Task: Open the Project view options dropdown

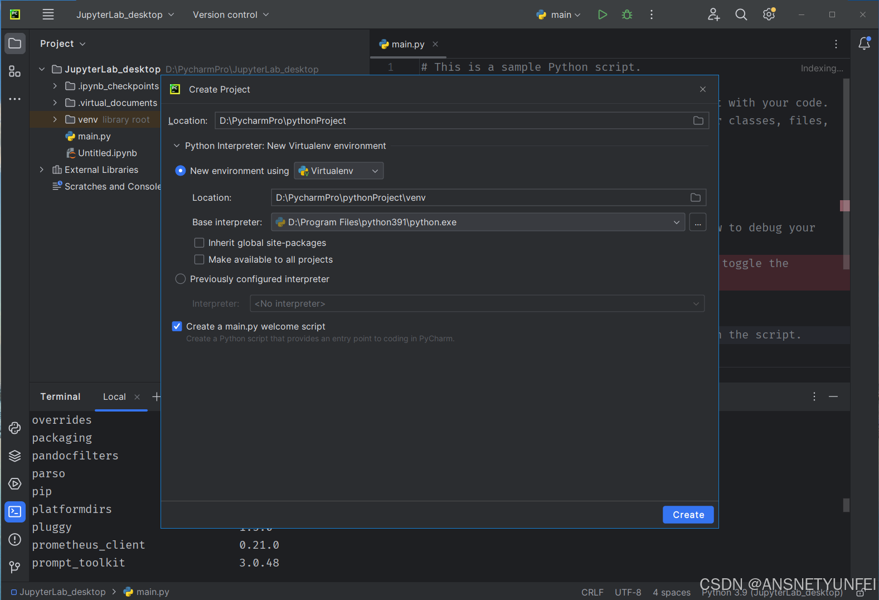Action: point(63,43)
